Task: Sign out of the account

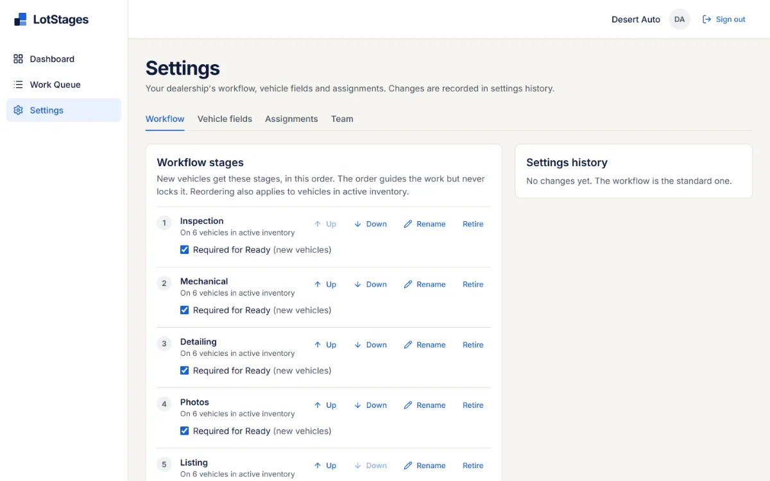Action: [x=724, y=19]
